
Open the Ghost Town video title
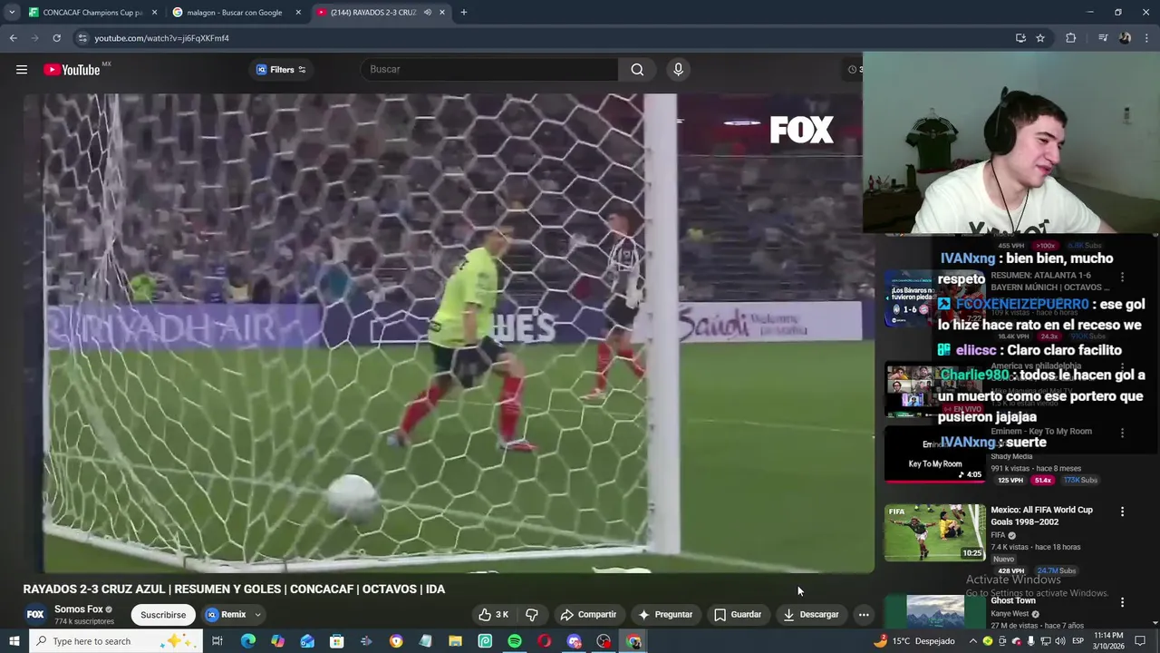pos(1013,600)
